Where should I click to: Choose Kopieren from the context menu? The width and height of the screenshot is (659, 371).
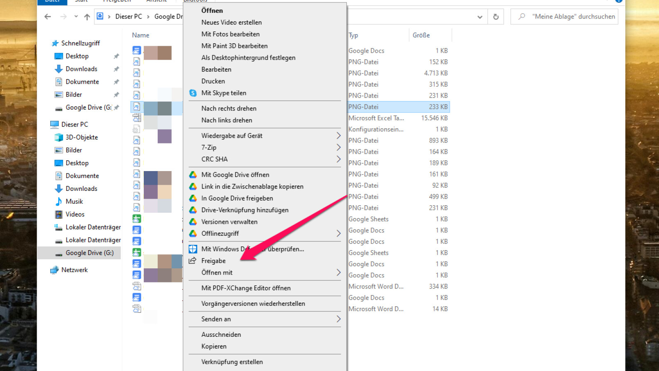click(214, 346)
